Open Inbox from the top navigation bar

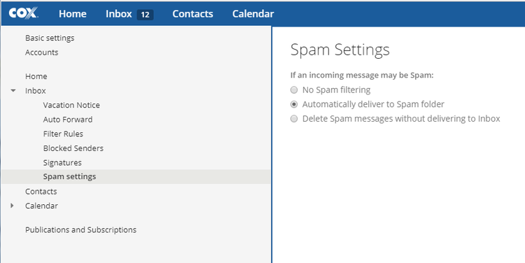119,14
